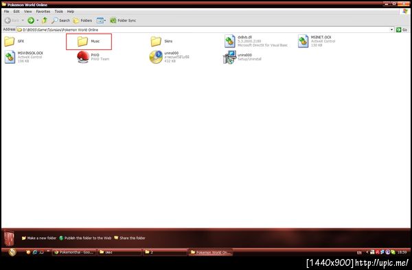Select the MSINET.OCX file icon

tap(303, 41)
